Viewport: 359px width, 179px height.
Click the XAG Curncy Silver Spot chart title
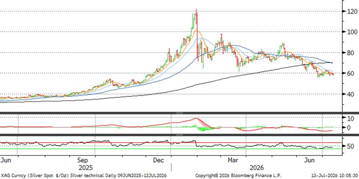point(83,176)
